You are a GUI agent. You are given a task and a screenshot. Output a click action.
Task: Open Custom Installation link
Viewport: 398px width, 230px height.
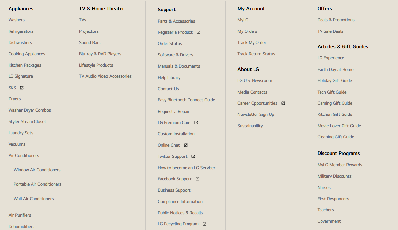coord(176,134)
